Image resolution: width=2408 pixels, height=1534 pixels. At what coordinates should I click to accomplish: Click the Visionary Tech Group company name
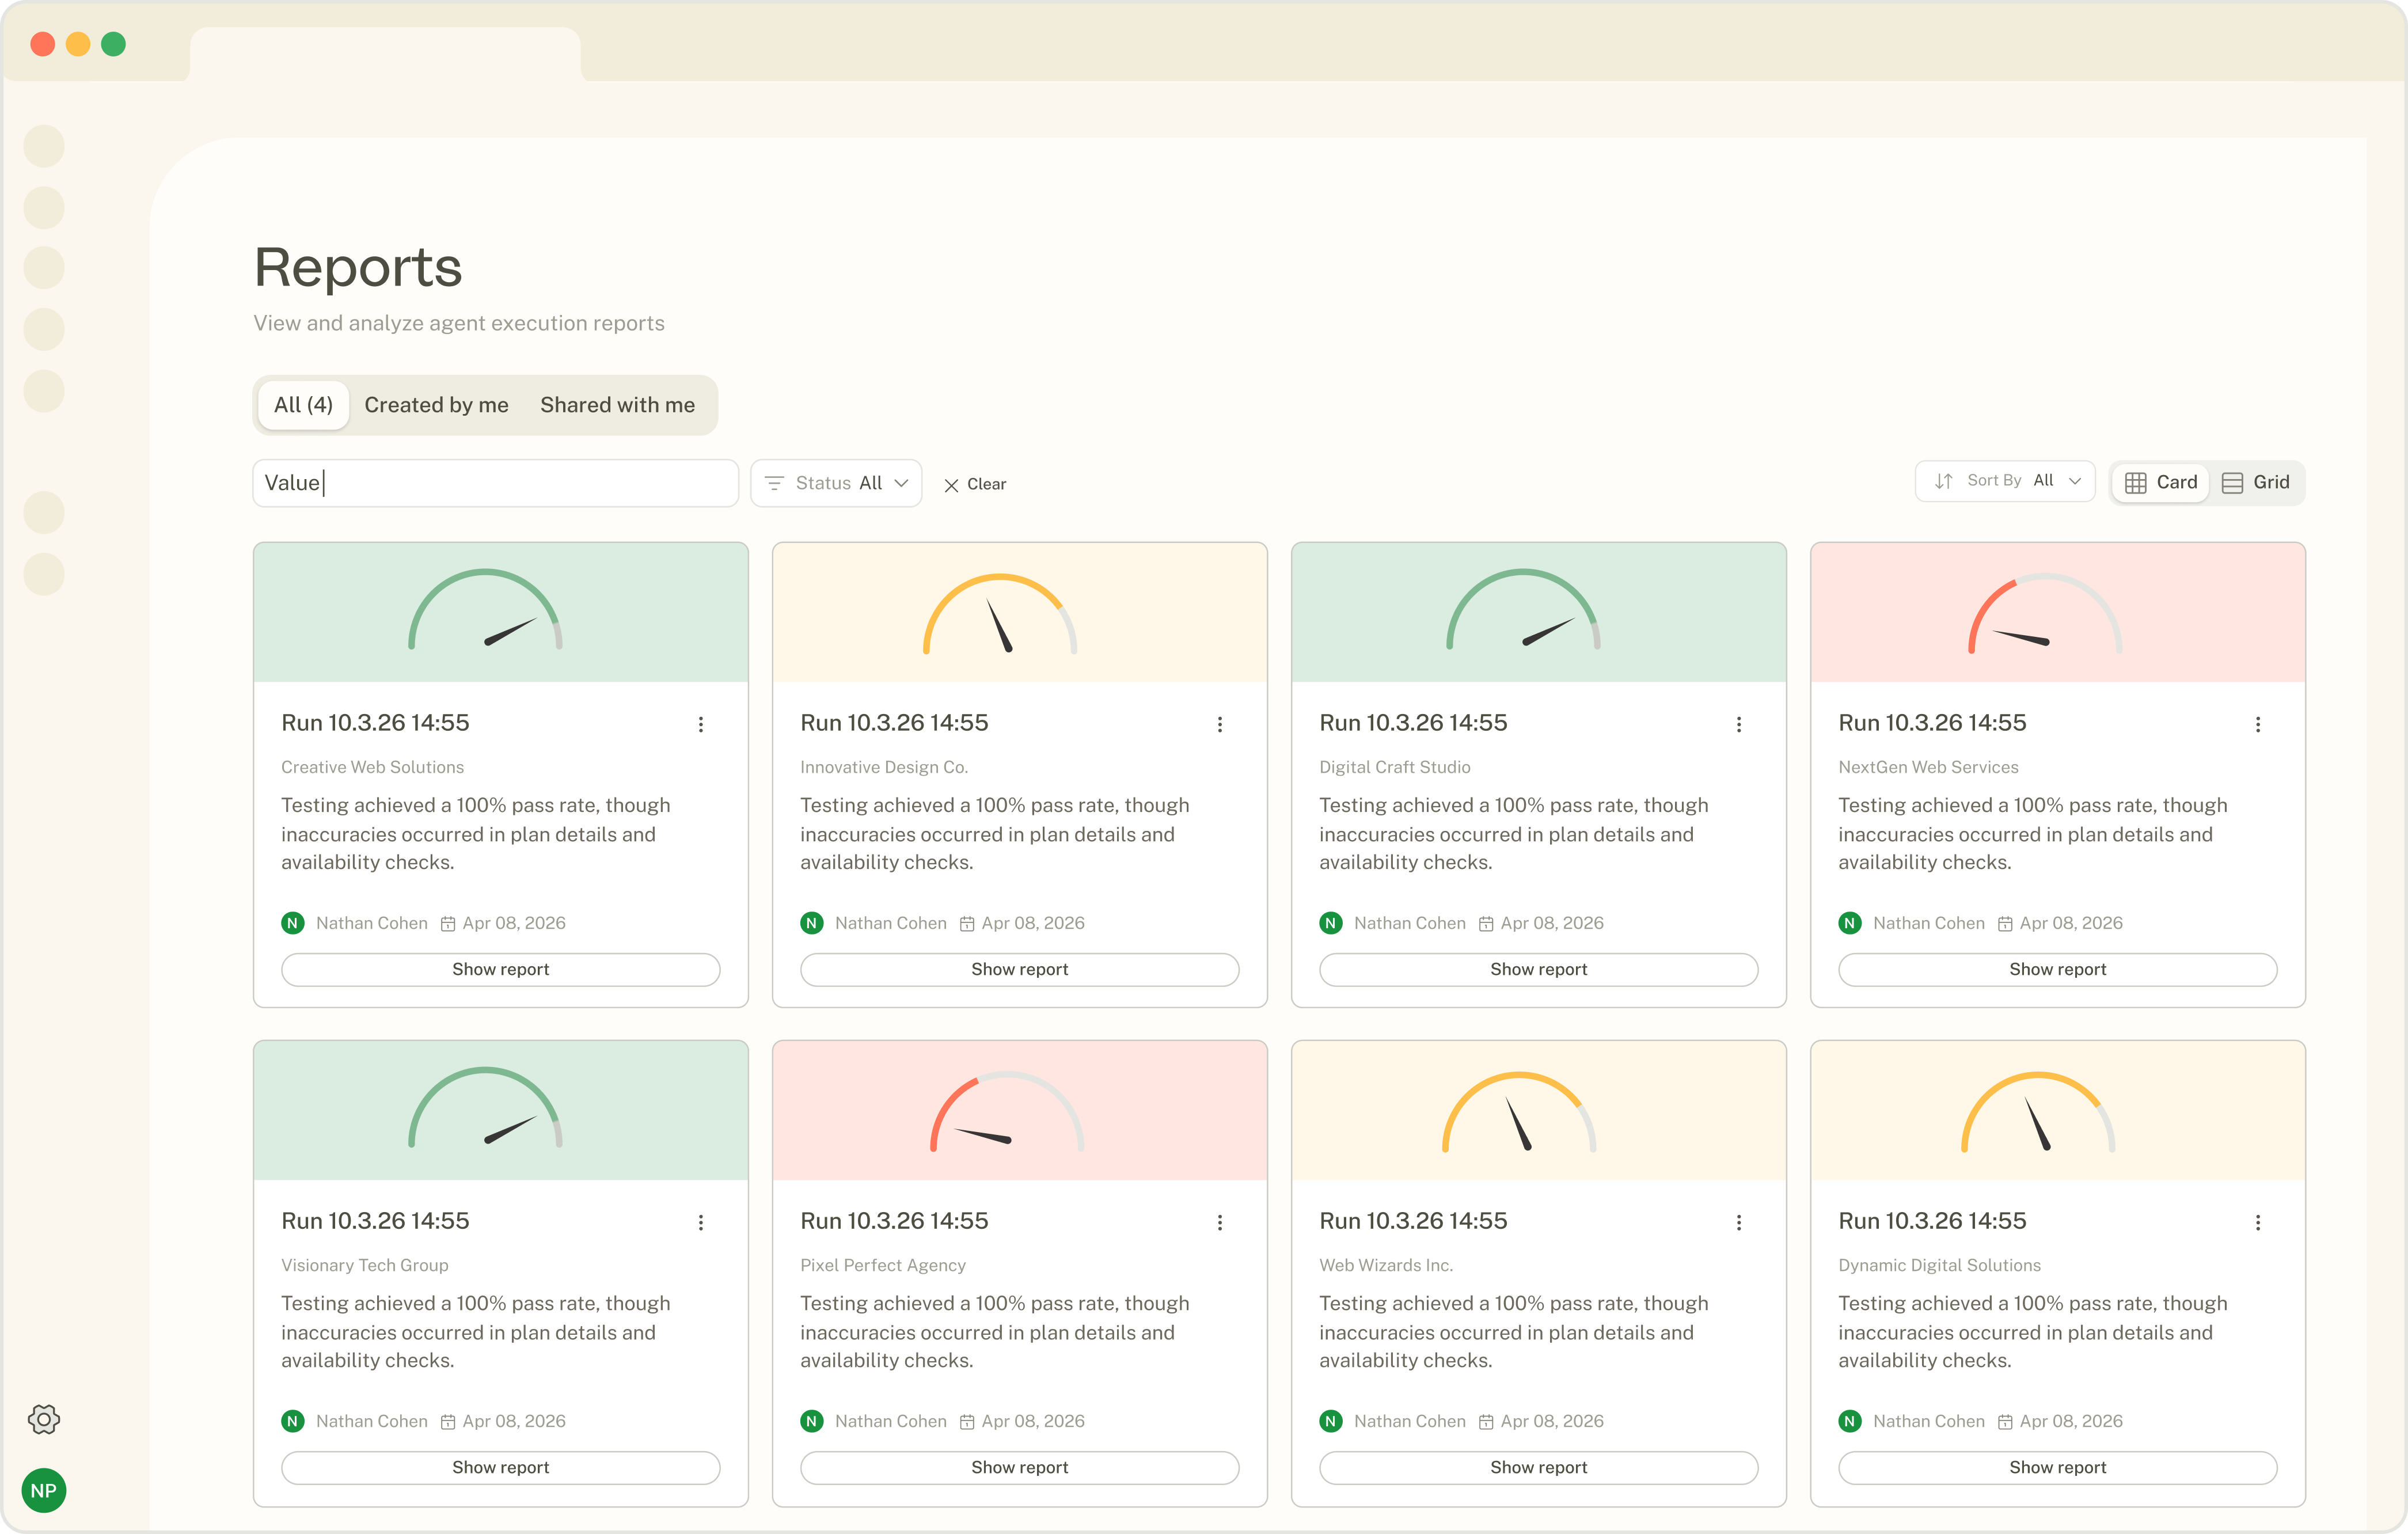pos(365,1265)
